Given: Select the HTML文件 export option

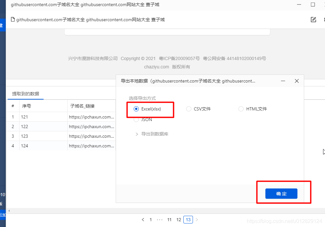Looking at the screenshot, I should click(x=253, y=109).
